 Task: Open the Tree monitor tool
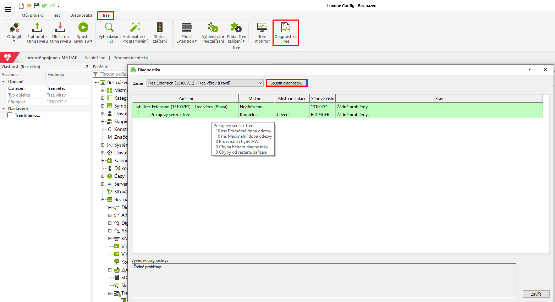click(262, 28)
